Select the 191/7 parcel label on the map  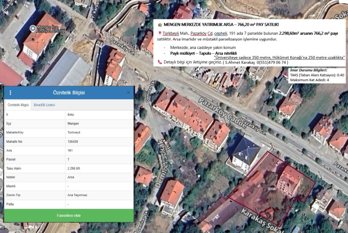(272, 189)
